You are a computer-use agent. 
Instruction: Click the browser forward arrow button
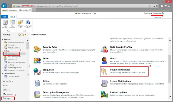(10, 6)
